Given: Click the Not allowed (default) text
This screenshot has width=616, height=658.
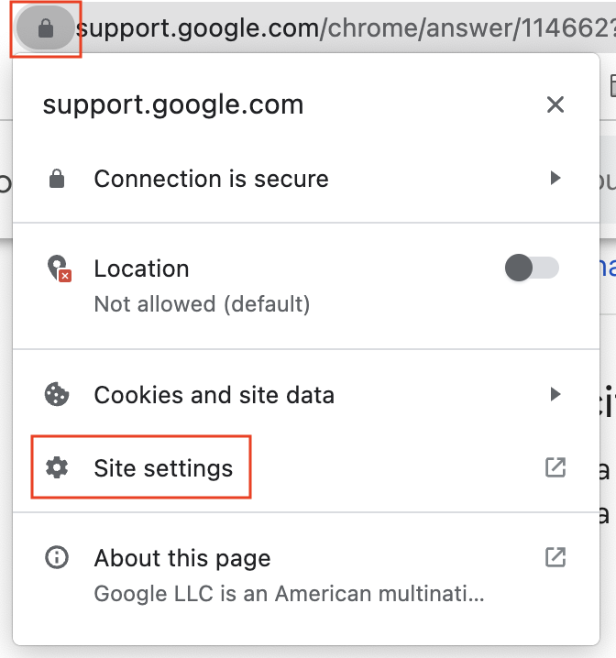Looking at the screenshot, I should click(202, 303).
